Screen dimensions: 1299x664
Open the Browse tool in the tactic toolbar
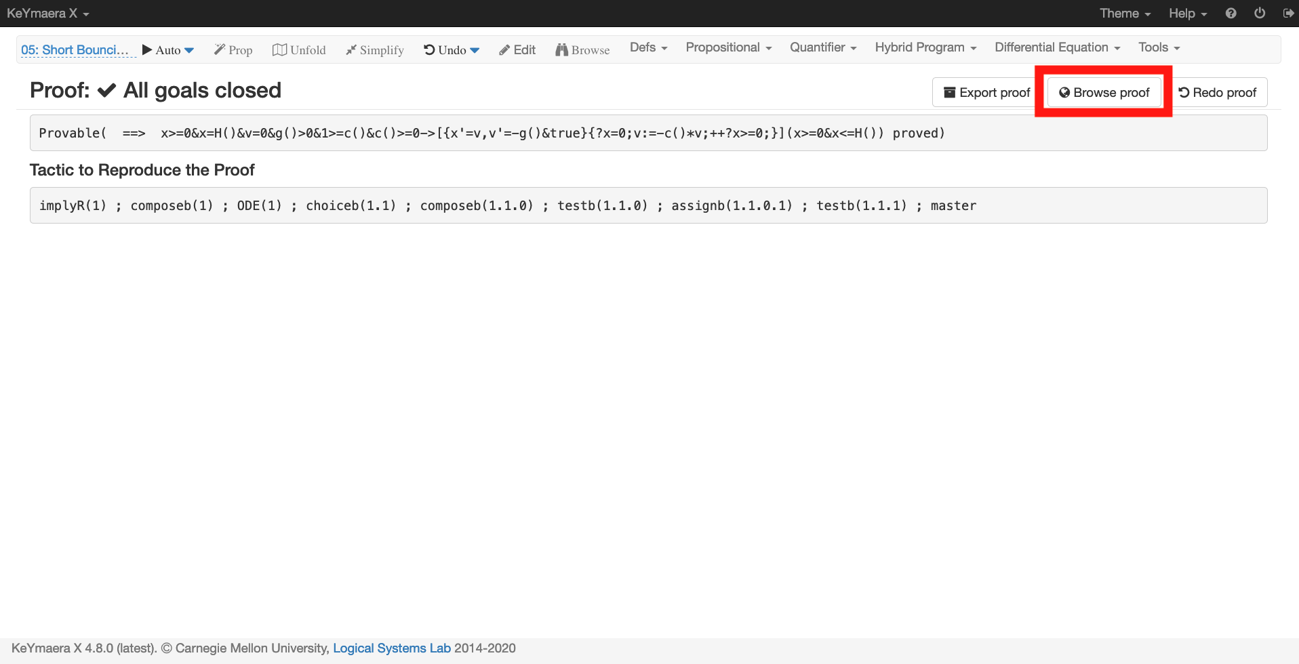coord(582,49)
